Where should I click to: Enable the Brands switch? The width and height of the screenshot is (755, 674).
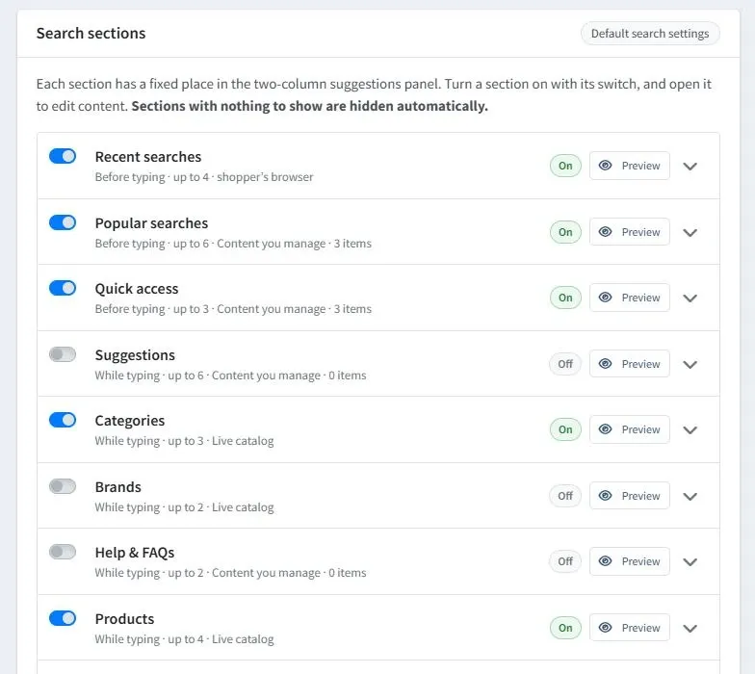coord(63,486)
